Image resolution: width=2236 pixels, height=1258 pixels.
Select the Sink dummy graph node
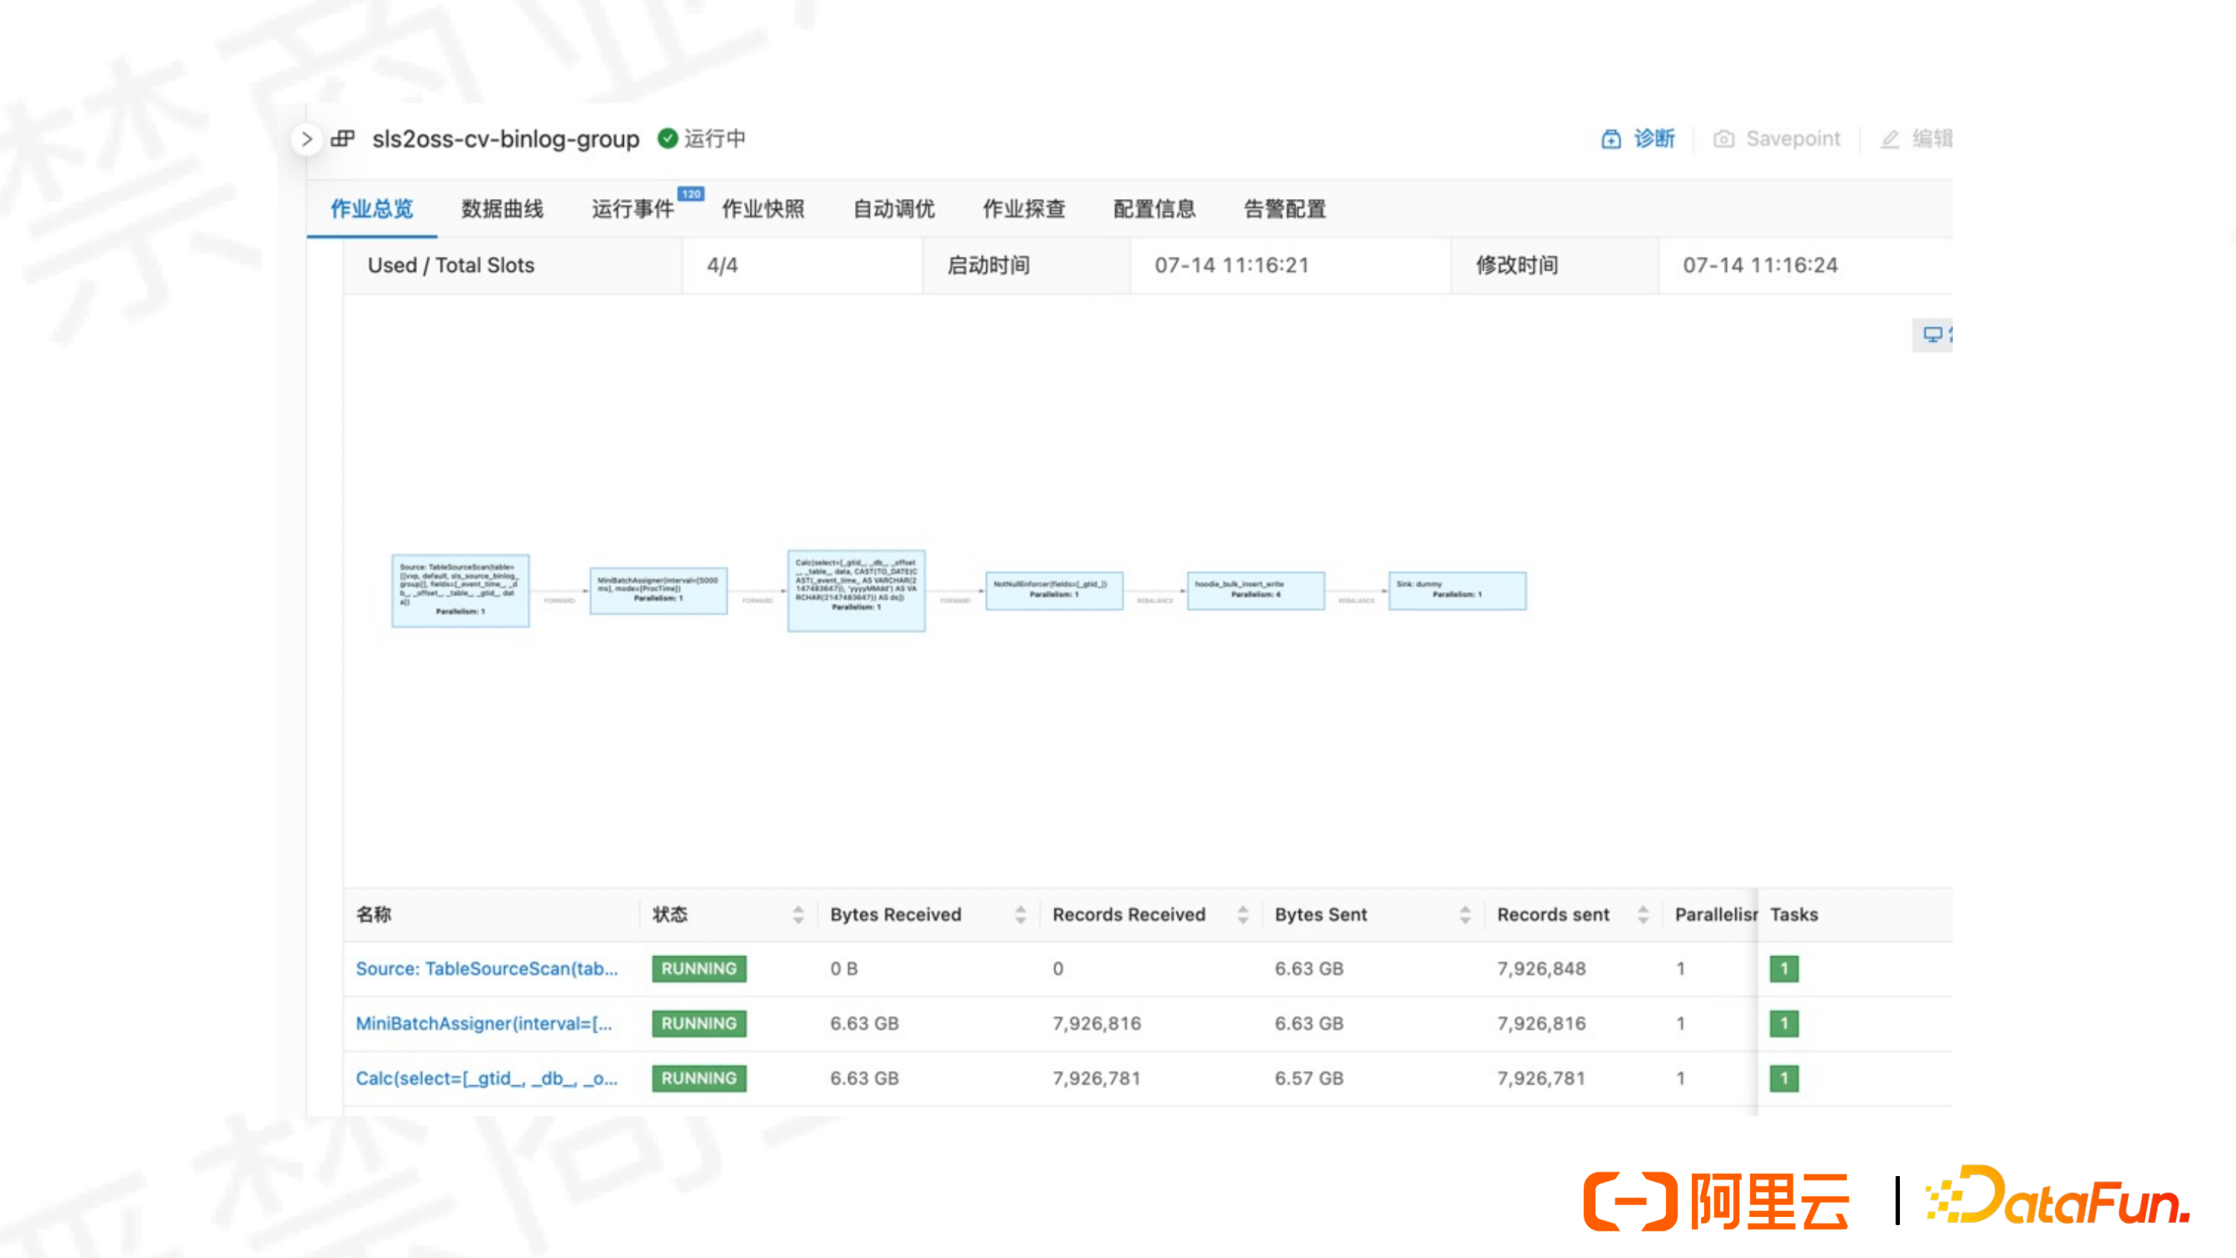click(x=1457, y=591)
